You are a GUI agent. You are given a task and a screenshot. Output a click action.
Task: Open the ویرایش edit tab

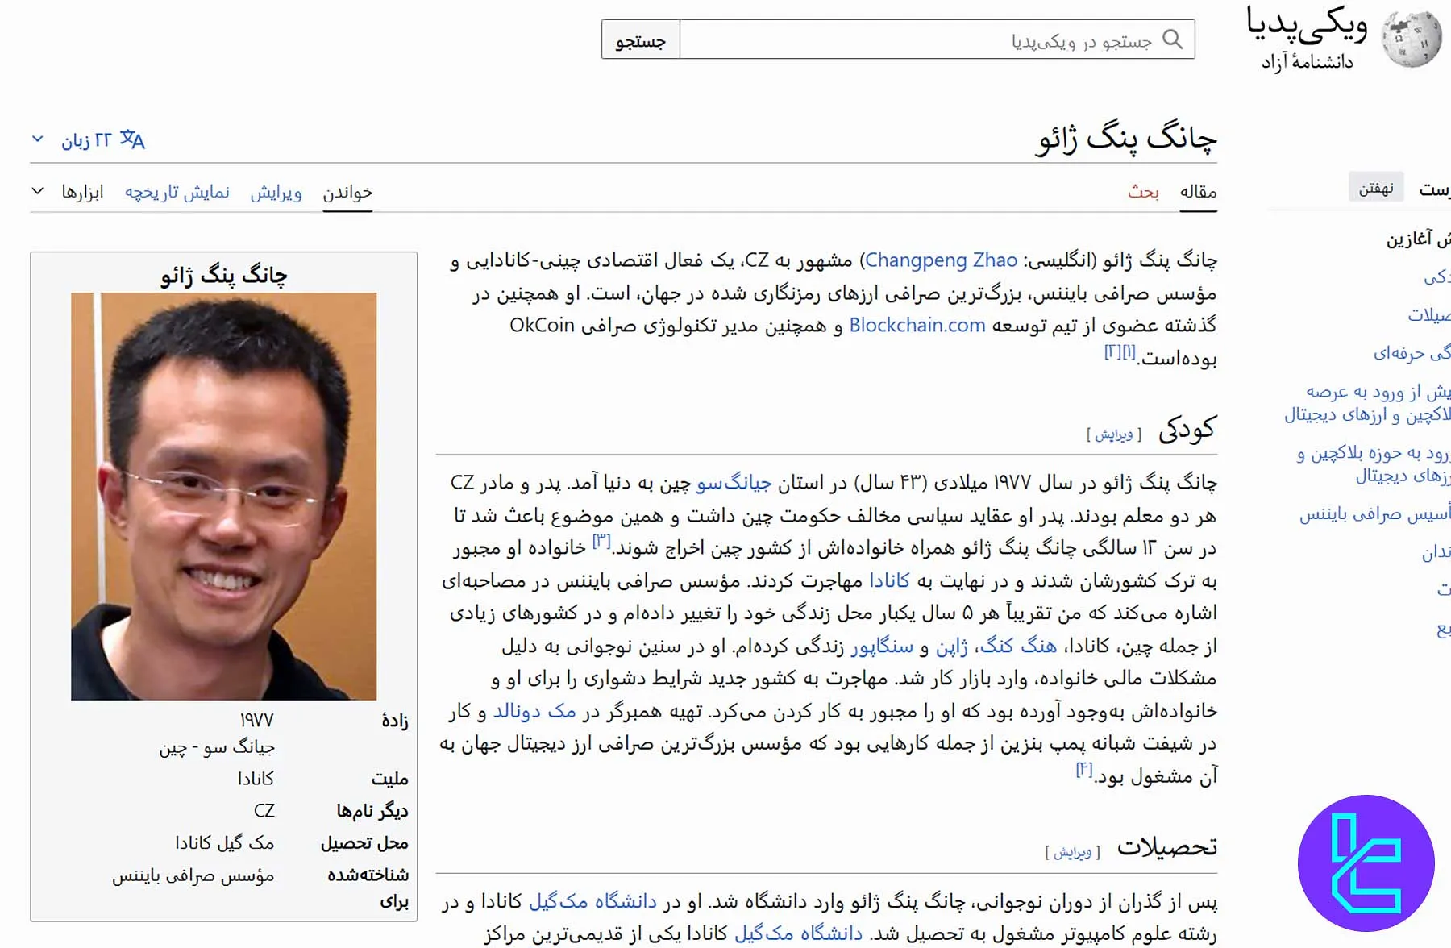(x=276, y=192)
